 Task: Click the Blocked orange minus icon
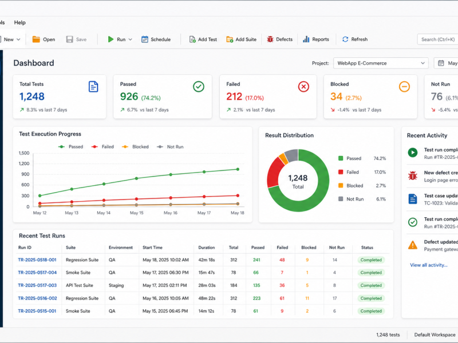404,87
